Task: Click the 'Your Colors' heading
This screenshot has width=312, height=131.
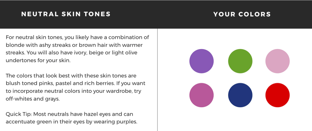Action: coord(242,14)
